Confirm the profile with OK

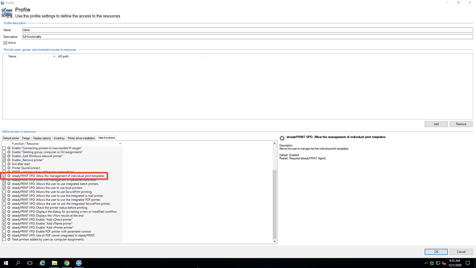click(x=436, y=252)
